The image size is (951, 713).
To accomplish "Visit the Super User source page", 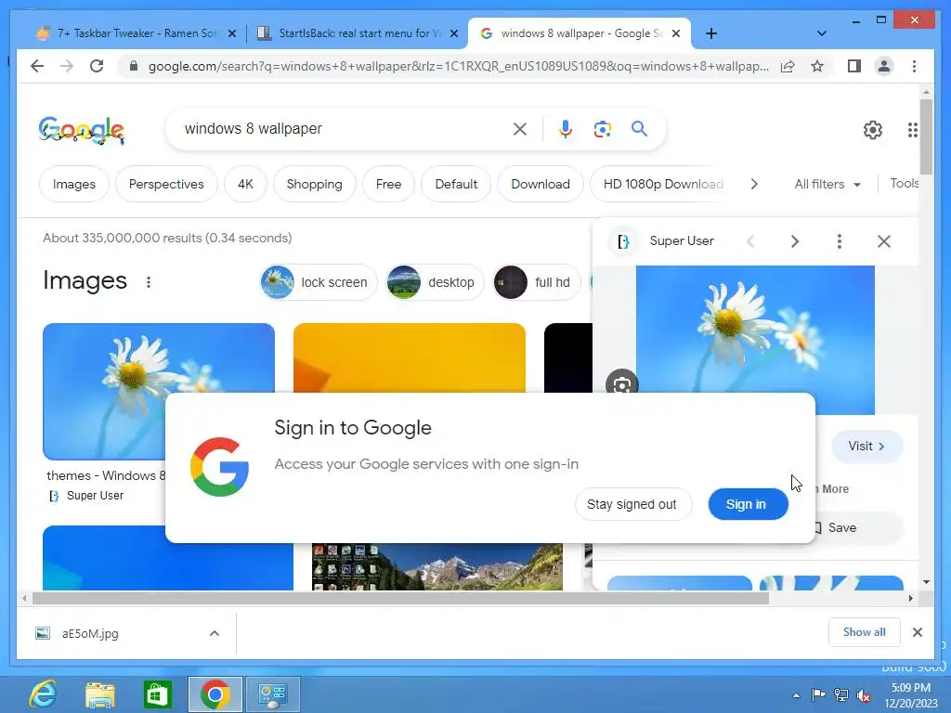I will 866,447.
